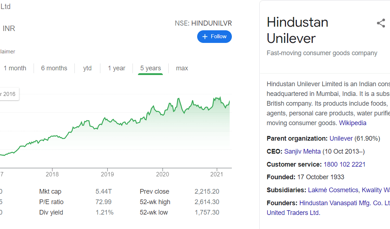Click the P/E ratio value 72.99

coord(104,202)
